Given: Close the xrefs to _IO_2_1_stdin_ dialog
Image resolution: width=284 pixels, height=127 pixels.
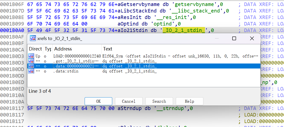Looking at the screenshot, I should pos(252,38).
